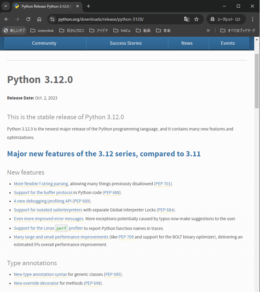260x292 pixels.
Task: Click the browser back arrow
Action: click(6, 19)
